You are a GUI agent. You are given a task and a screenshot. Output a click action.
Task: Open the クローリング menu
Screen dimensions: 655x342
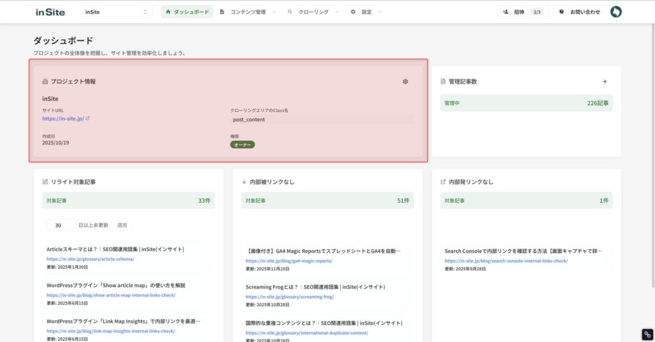[x=313, y=12]
